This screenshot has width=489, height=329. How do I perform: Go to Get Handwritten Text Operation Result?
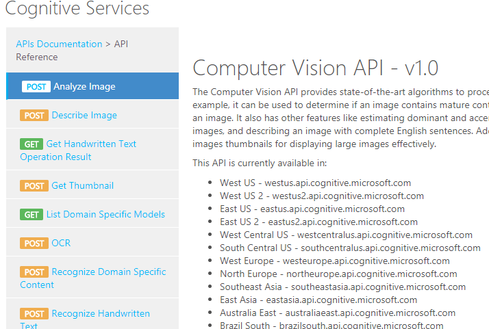[x=91, y=144]
